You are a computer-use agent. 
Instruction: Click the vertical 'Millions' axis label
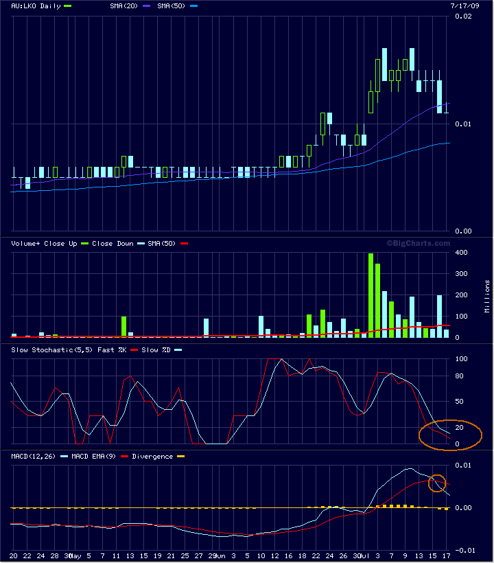click(487, 296)
